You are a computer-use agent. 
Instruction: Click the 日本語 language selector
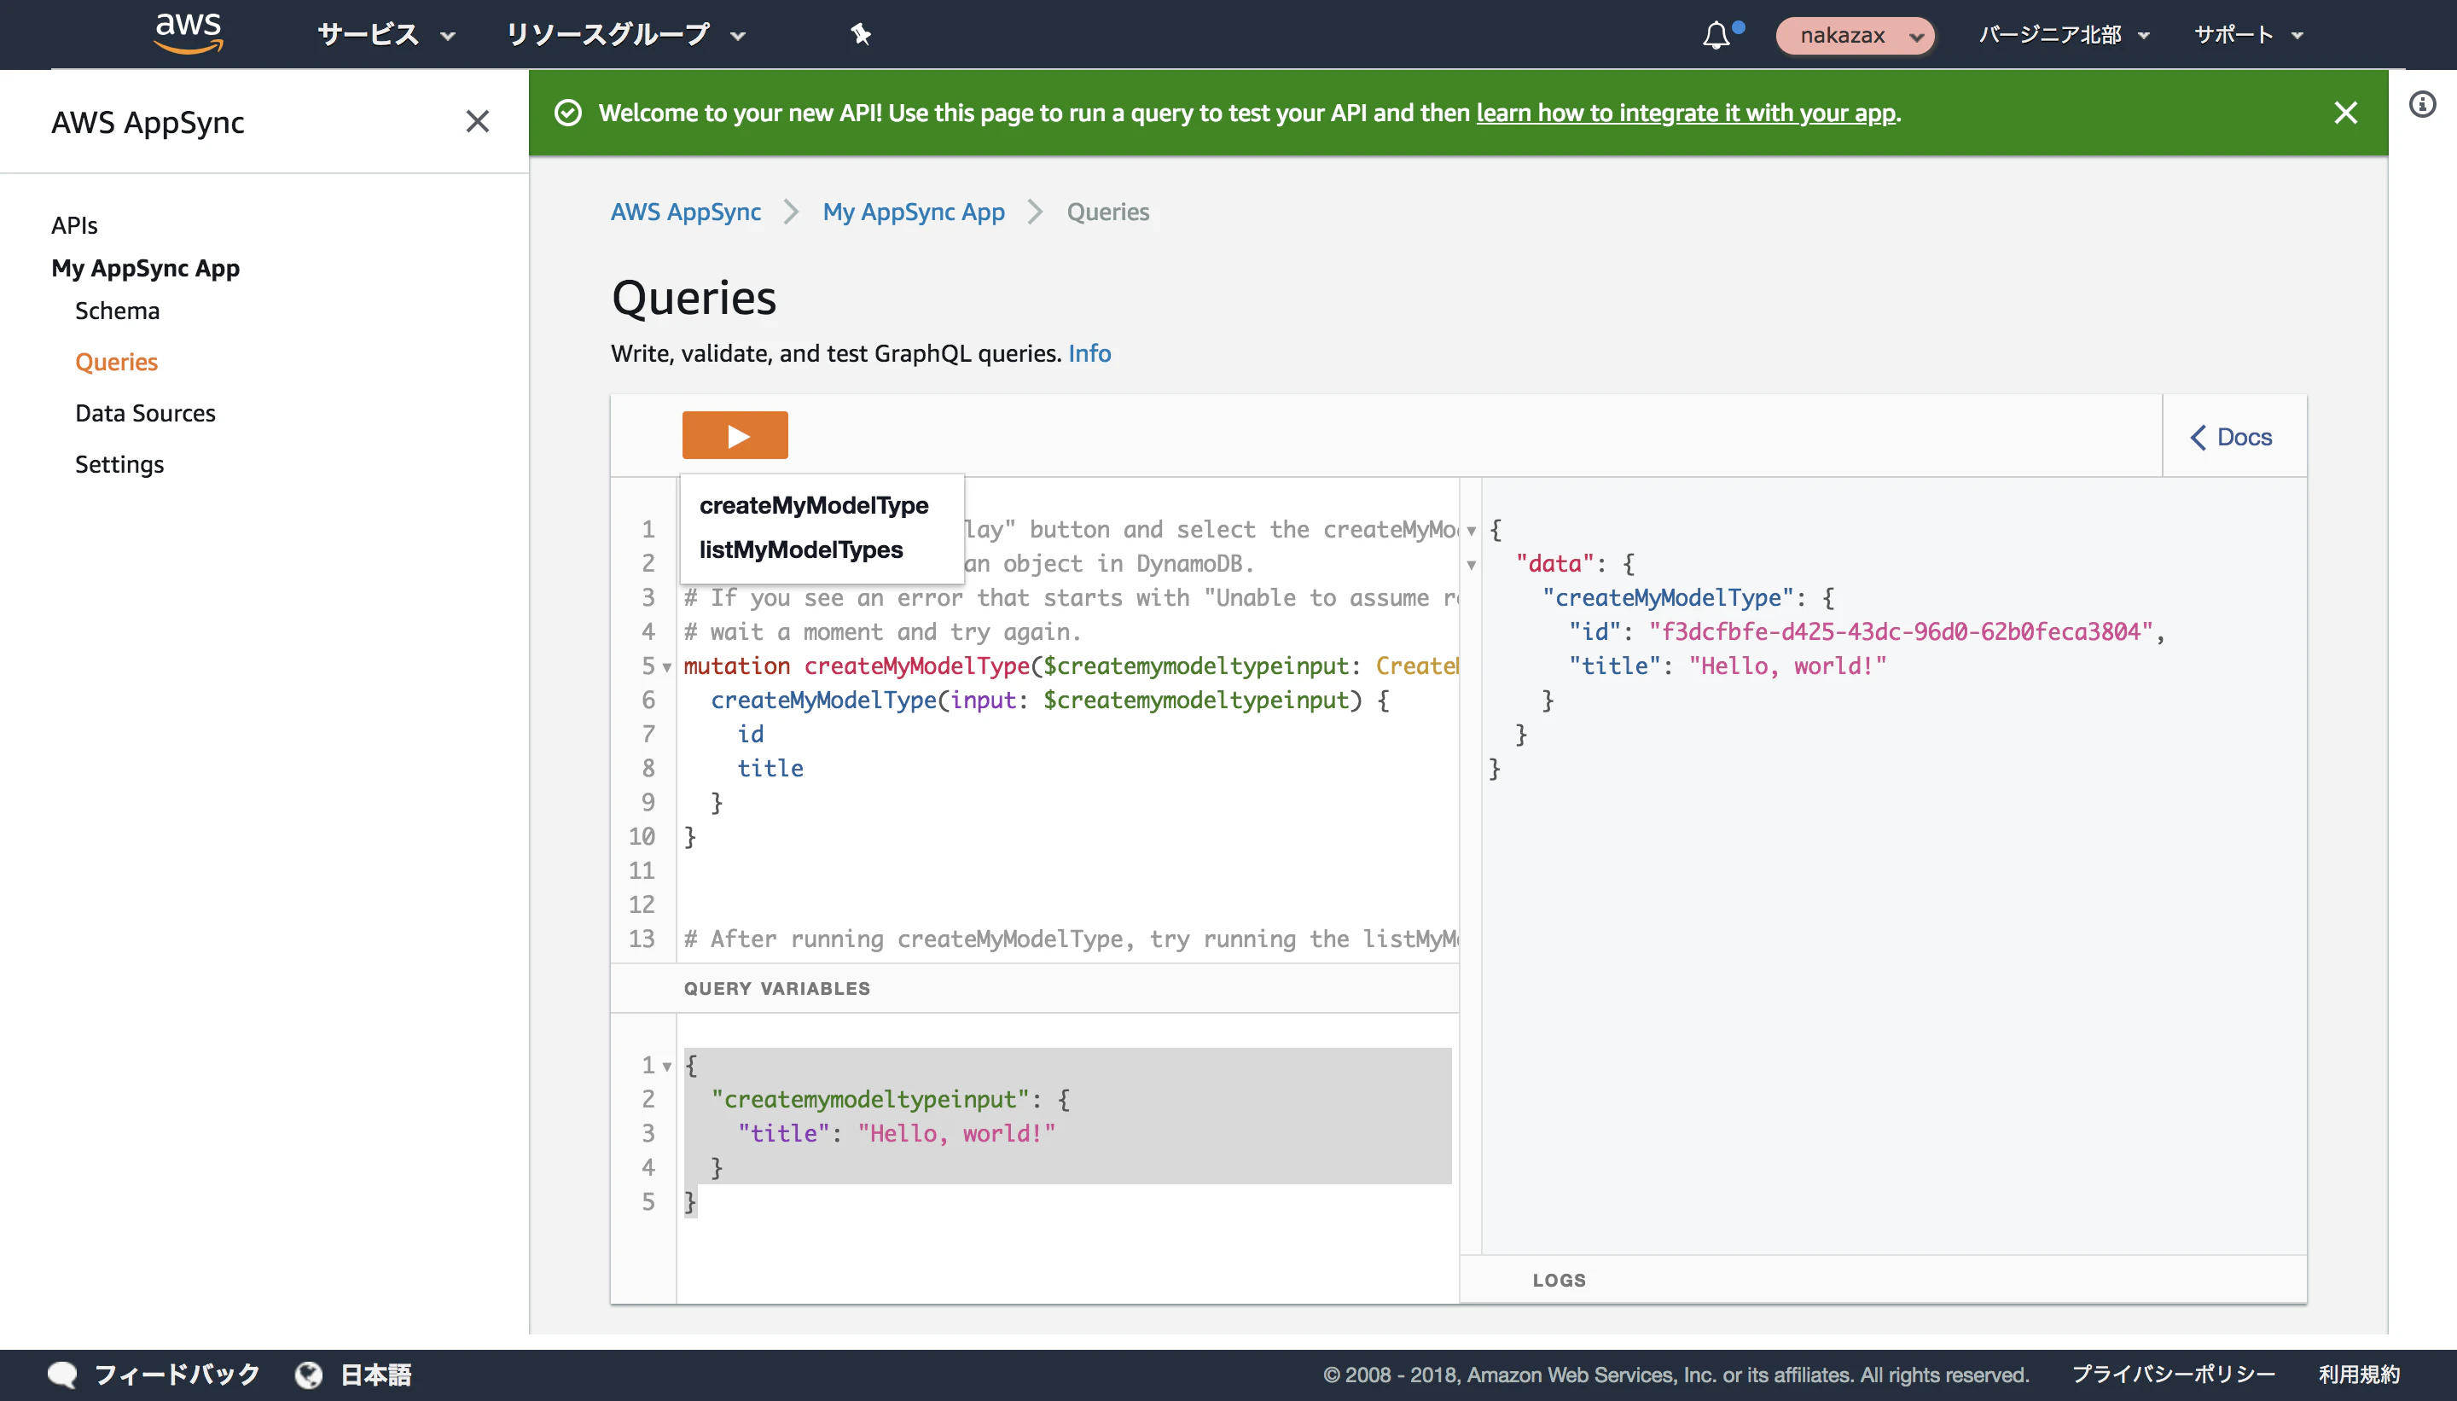coord(376,1374)
